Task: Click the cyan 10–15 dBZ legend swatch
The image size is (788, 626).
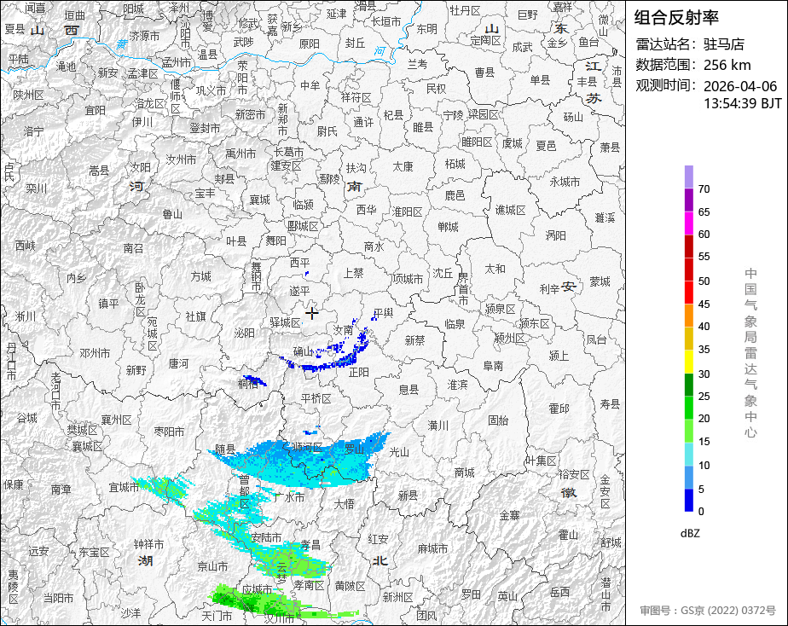Action: tap(688, 455)
